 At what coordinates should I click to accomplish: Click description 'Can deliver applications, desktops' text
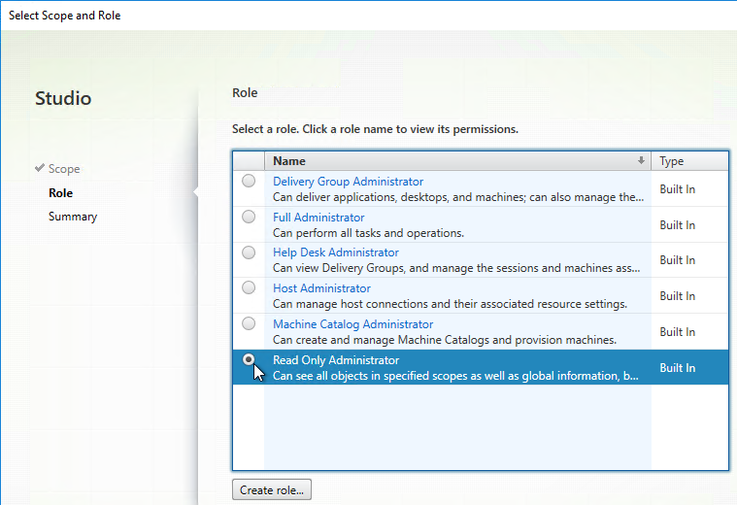pyautogui.click(x=458, y=197)
